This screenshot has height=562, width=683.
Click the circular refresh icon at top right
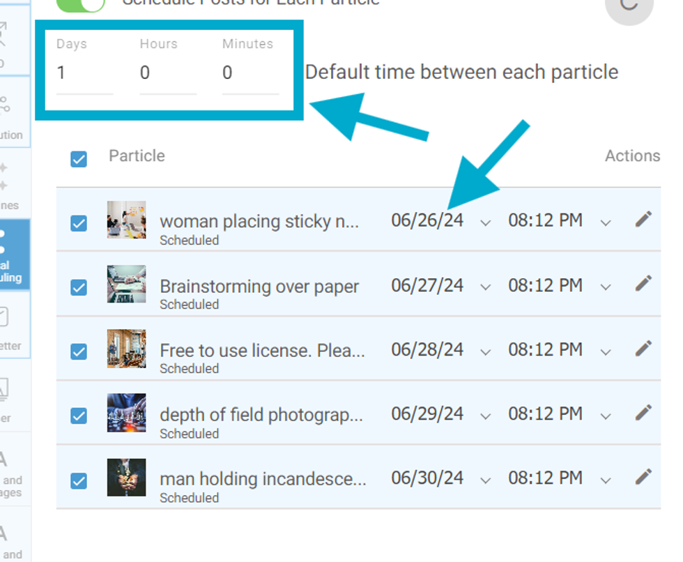point(629,6)
